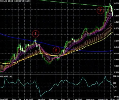The image size is (119, 100).
Task: Select the 59.020 price scale label
Action: [x=116, y=53]
